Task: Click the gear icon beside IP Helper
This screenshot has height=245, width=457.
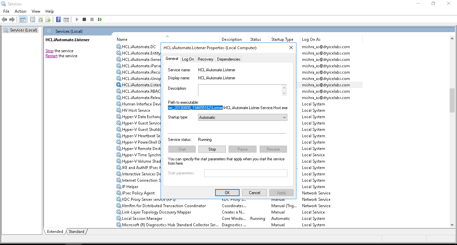Action: coord(119,187)
